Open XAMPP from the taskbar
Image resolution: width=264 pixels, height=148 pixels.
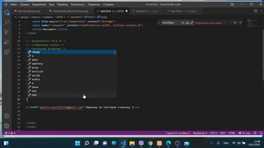click(159, 143)
